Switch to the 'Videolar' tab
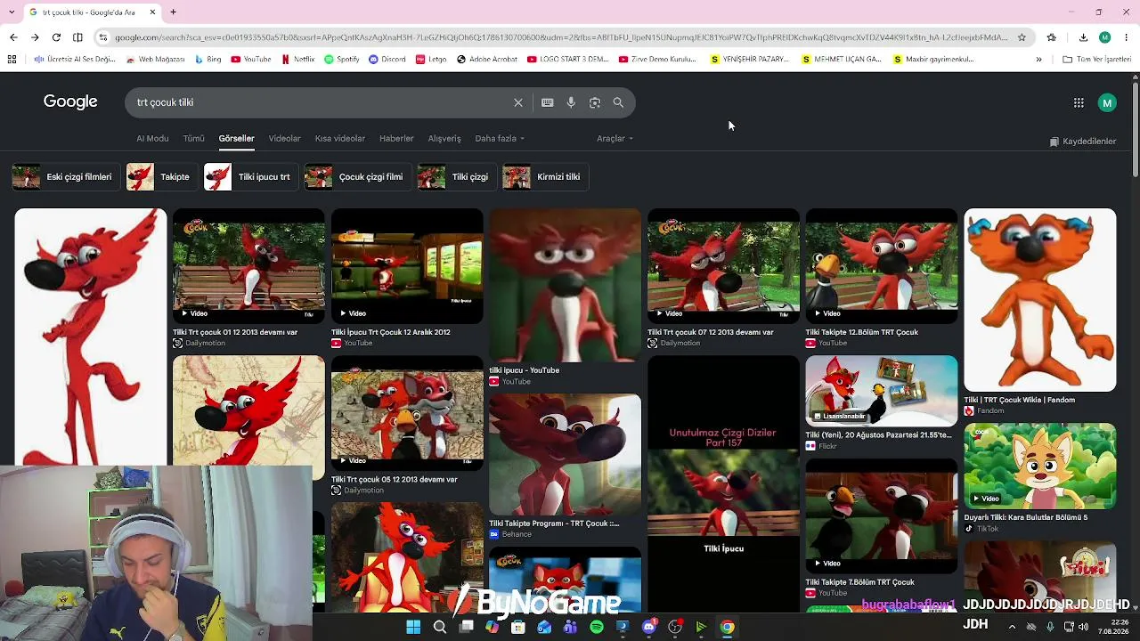 [x=285, y=139]
